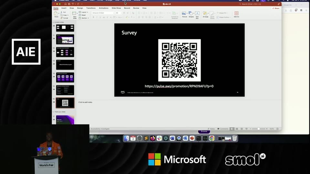Image resolution: width=310 pixels, height=174 pixels.
Task: Click the Undo arrow in title bar
Action: [x=73, y=4]
